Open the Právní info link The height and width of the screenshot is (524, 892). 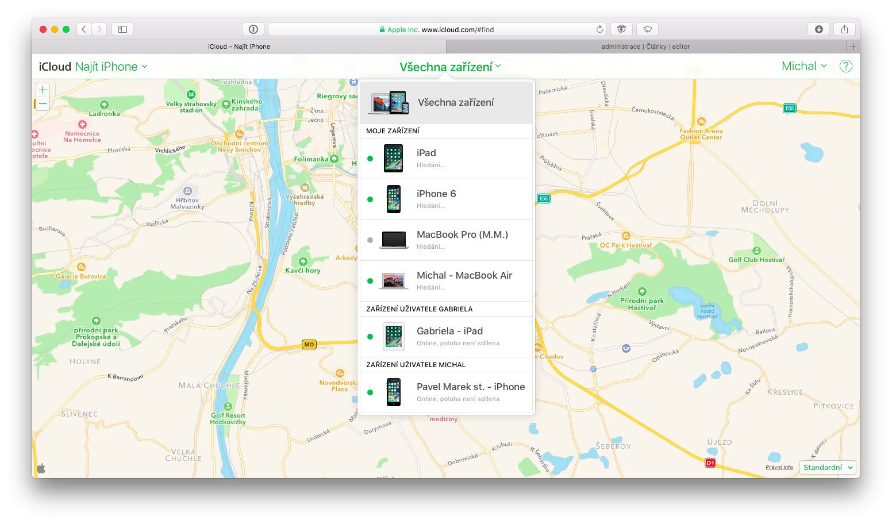click(779, 467)
